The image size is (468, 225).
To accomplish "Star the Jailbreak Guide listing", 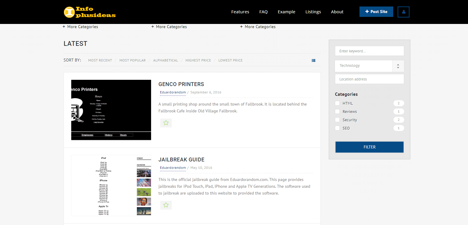I will coord(166,205).
